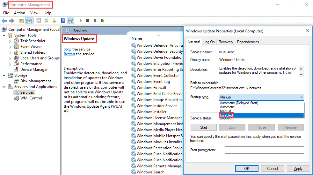Click the Performance tree icon

[x=16, y=64]
